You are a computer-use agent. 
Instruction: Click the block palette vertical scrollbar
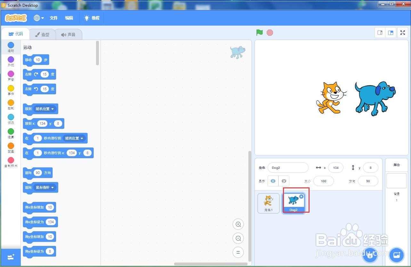pos(98,53)
